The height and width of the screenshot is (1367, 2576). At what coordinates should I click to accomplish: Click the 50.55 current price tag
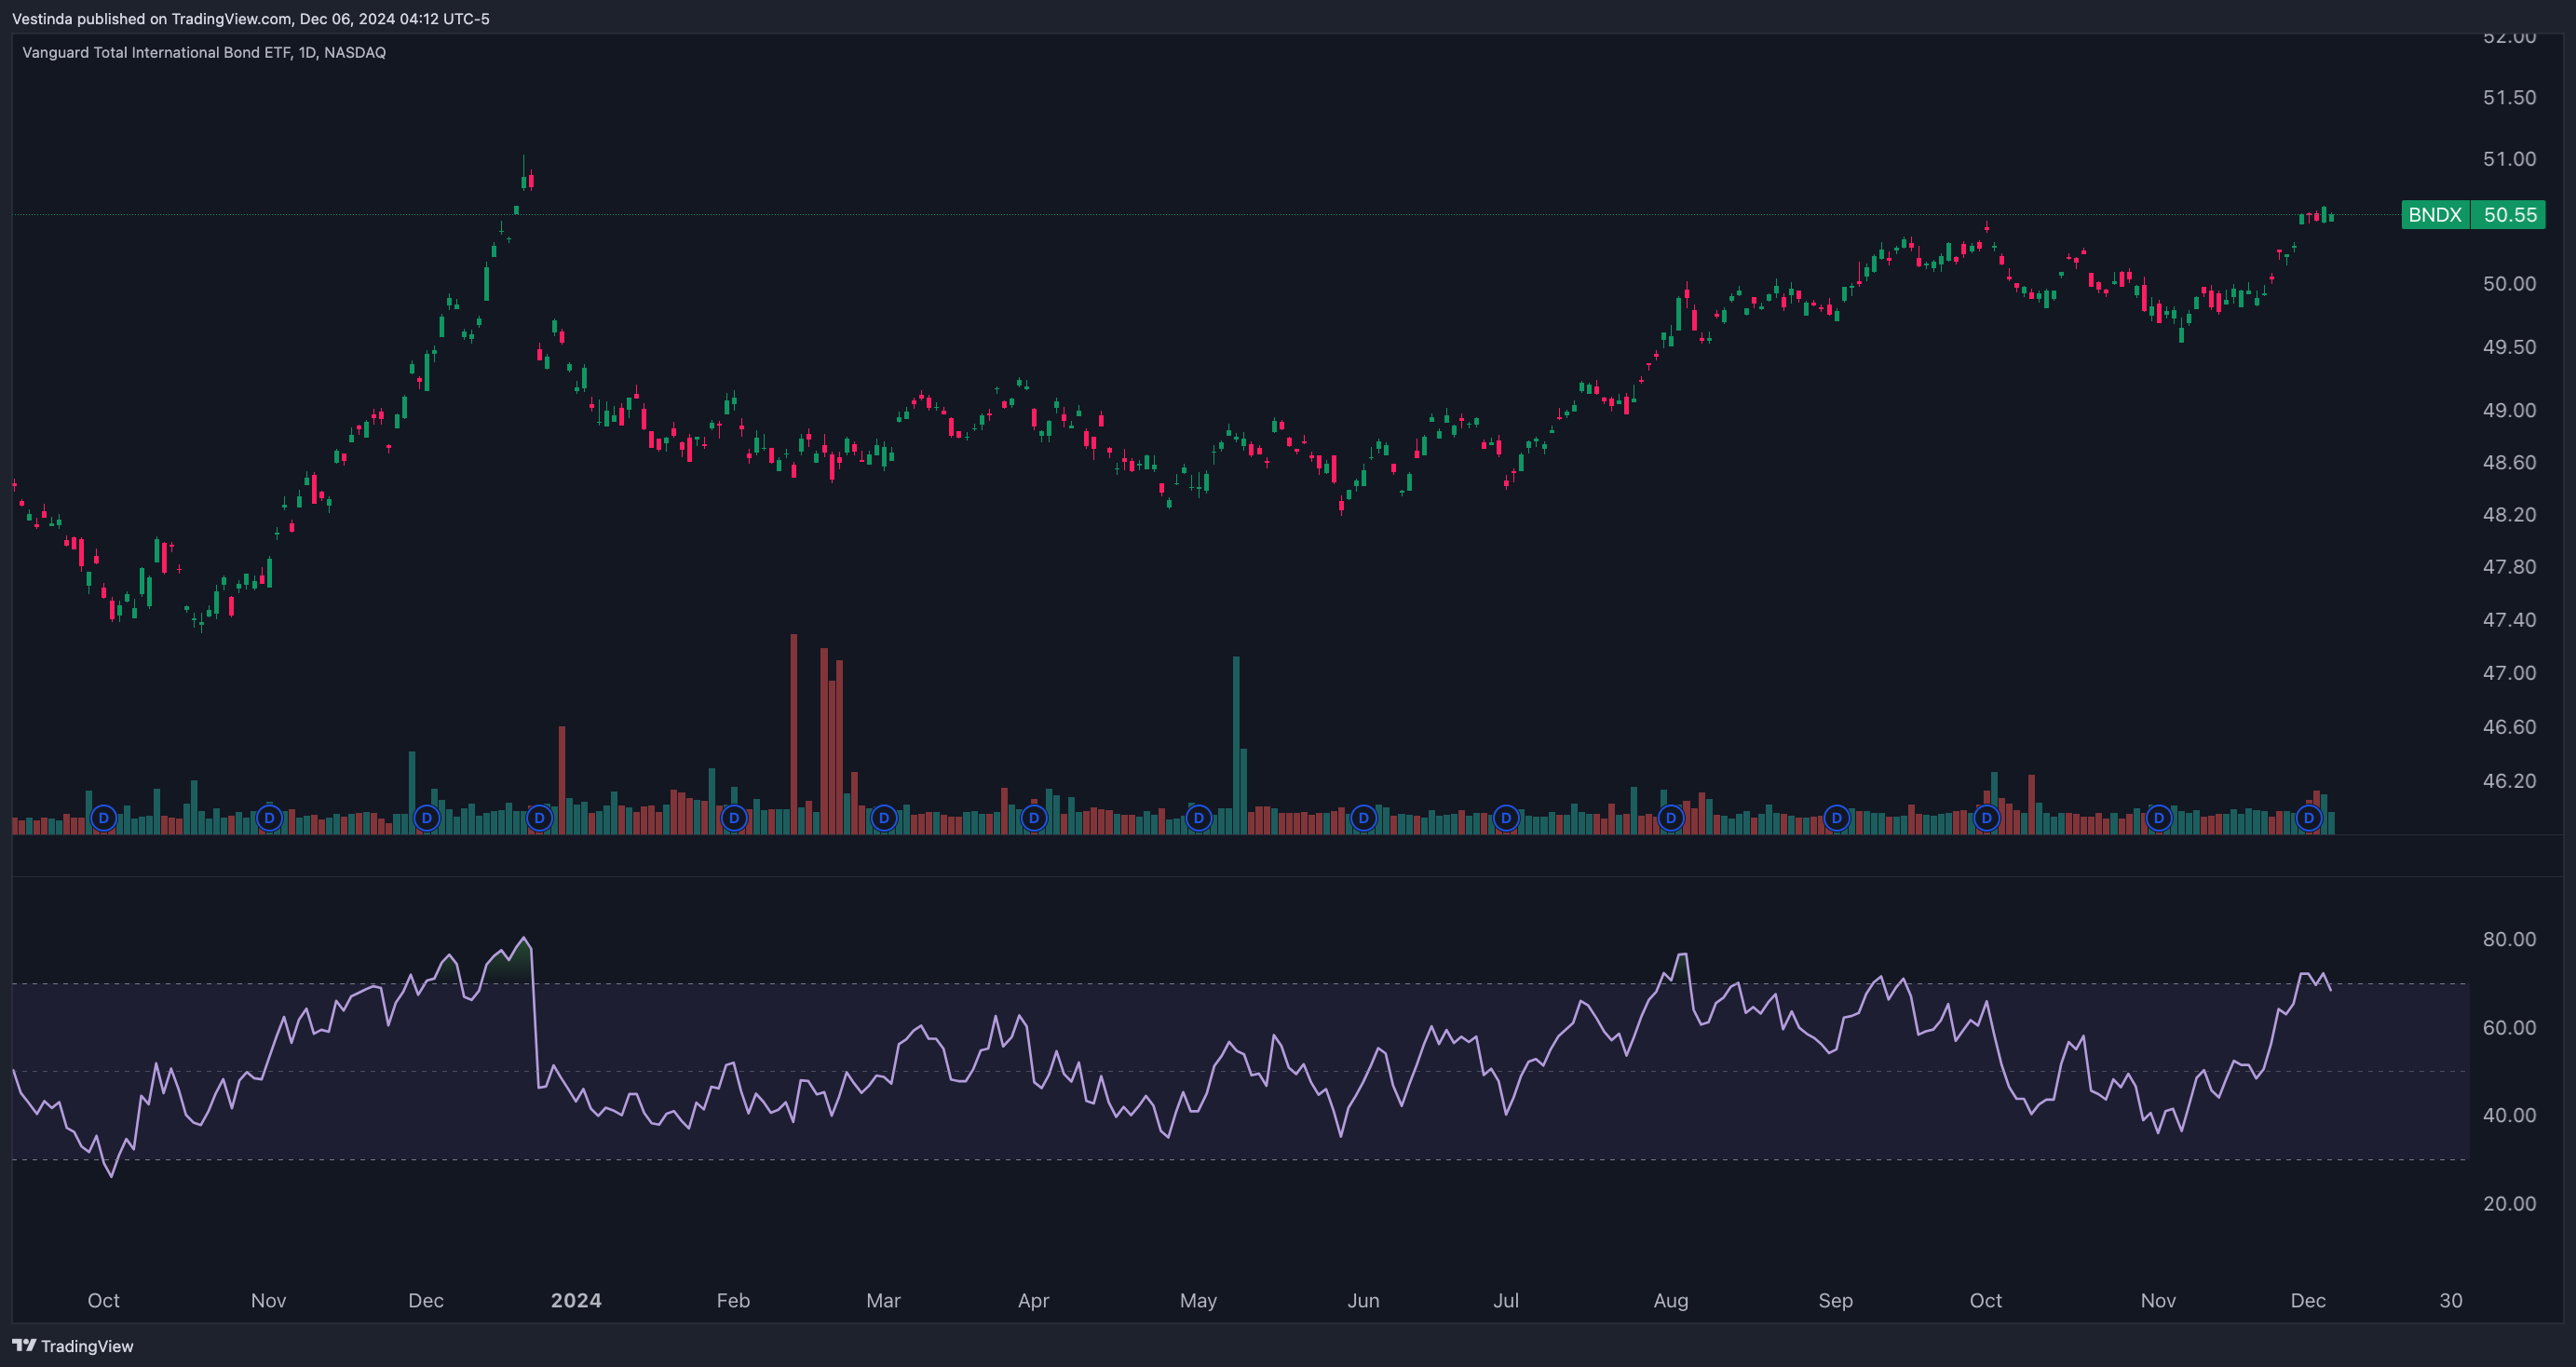(x=2509, y=215)
